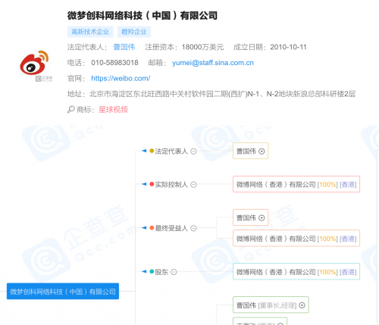Expand 曹国伟 node under 法定代表人

coord(262,152)
